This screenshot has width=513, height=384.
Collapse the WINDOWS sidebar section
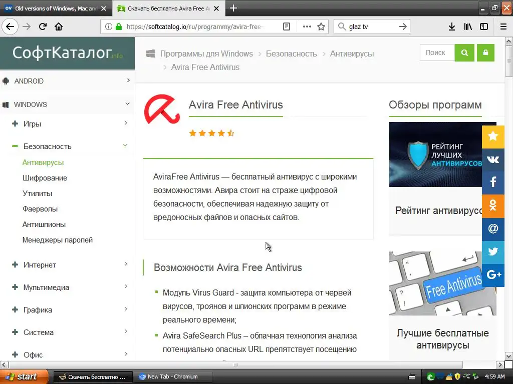click(67, 104)
